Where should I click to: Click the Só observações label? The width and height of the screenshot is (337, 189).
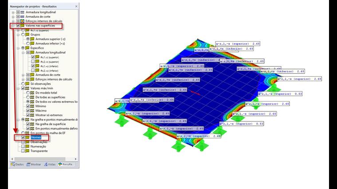[41, 84]
